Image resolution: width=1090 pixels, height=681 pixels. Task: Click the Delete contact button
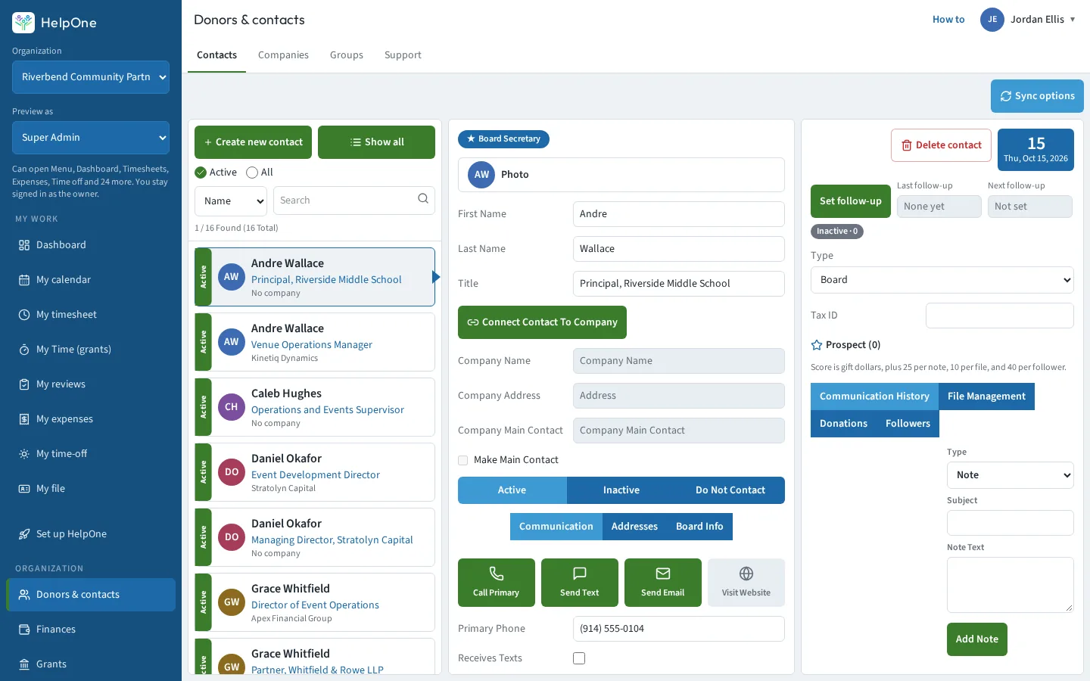(941, 145)
